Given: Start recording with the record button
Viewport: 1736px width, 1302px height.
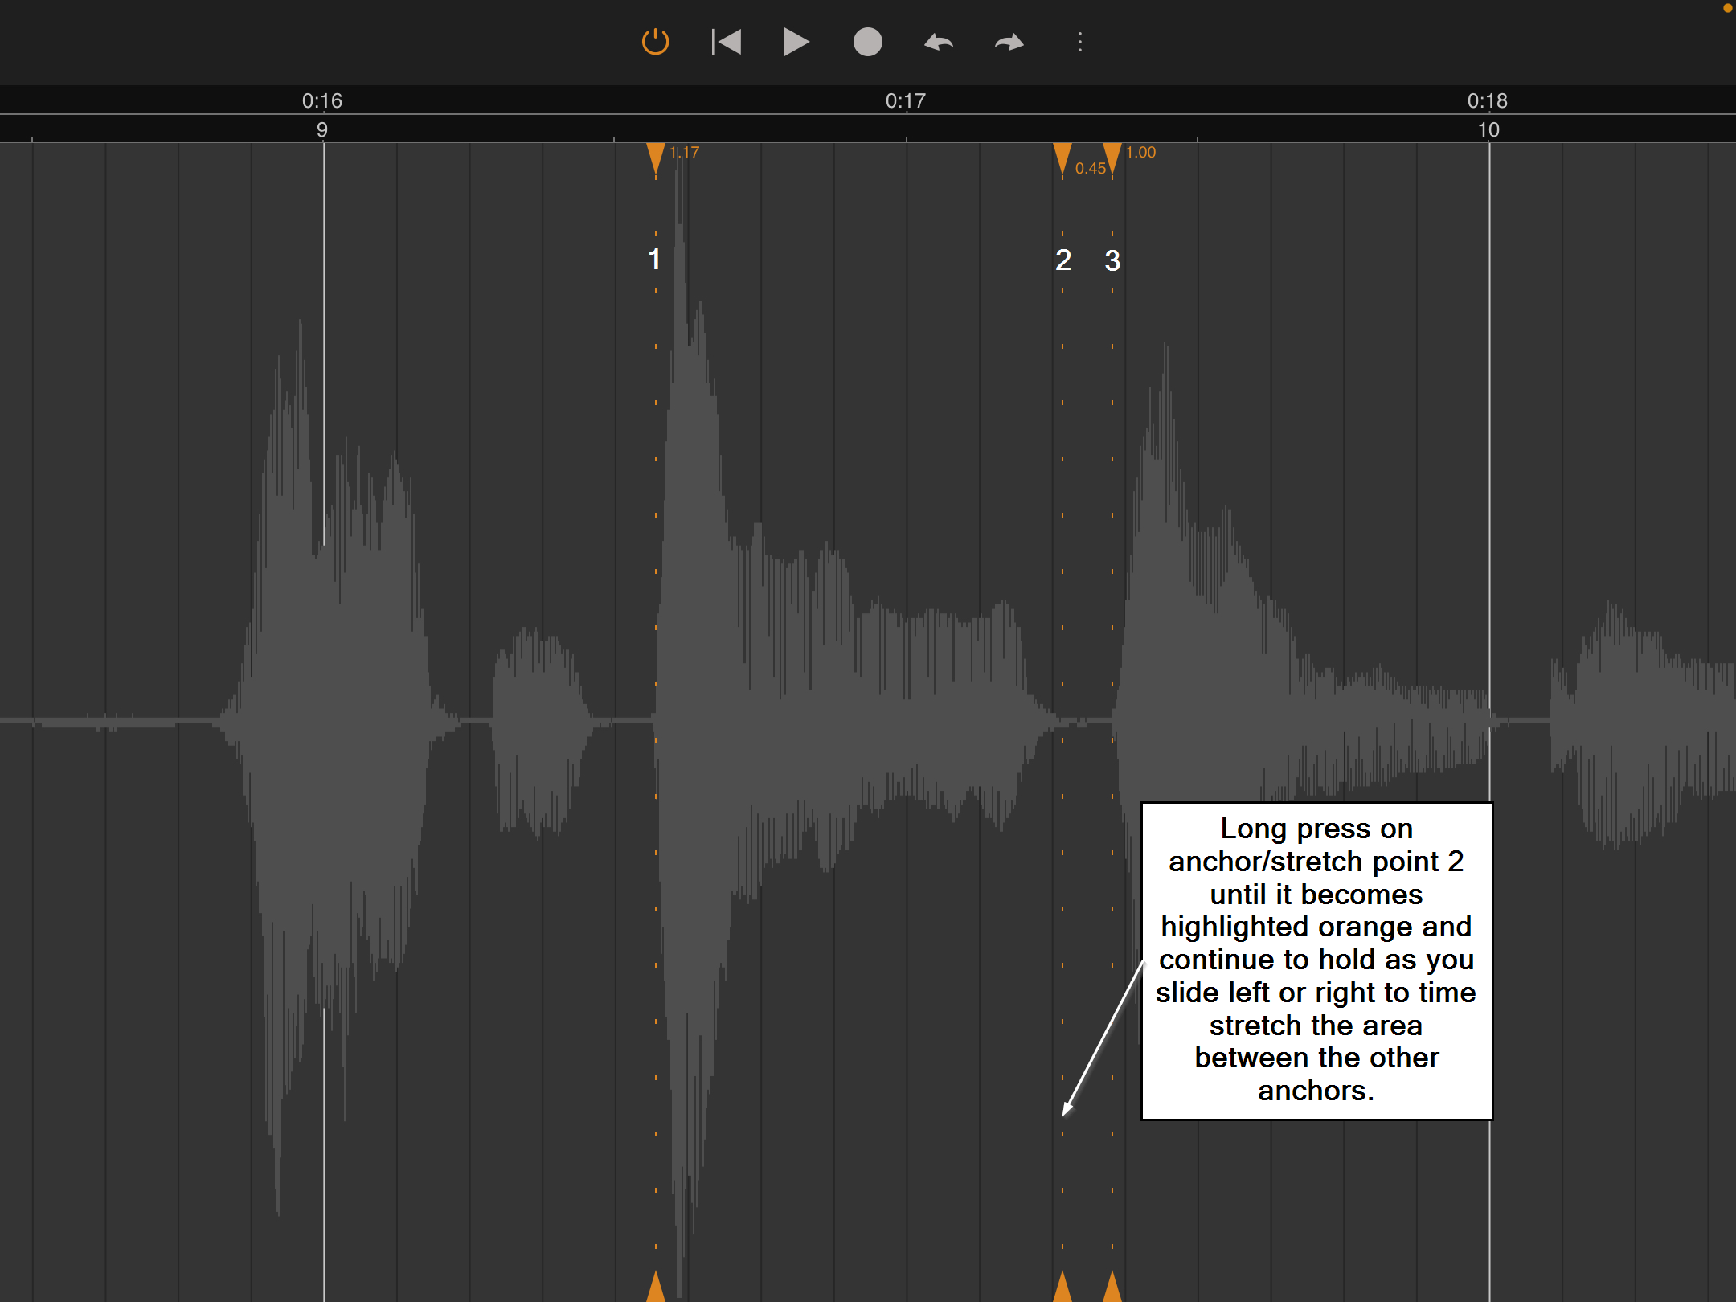Looking at the screenshot, I should pyautogui.click(x=867, y=42).
